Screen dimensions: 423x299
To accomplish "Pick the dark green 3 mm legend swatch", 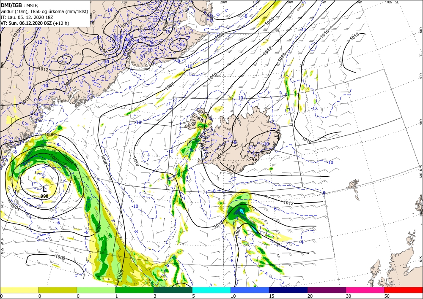I will (173, 290).
